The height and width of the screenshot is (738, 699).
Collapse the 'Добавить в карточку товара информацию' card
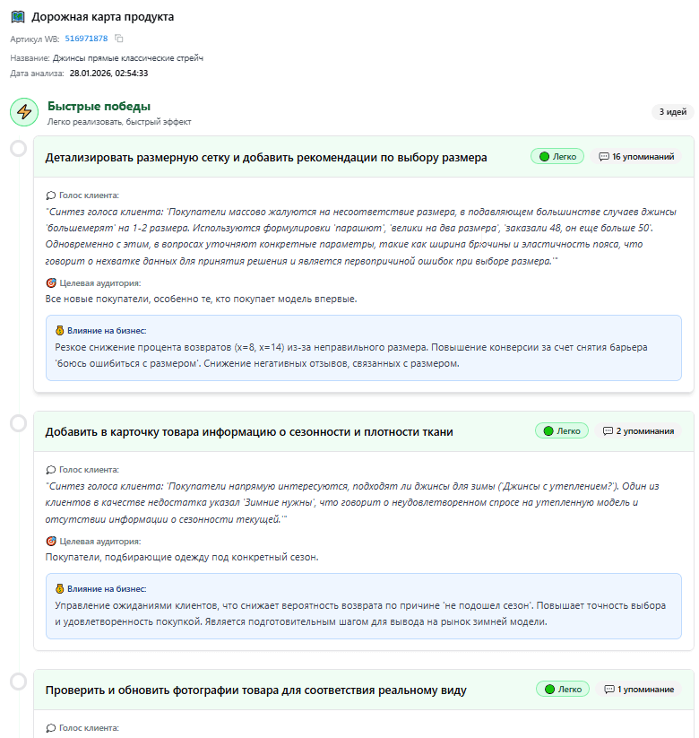[x=249, y=431]
